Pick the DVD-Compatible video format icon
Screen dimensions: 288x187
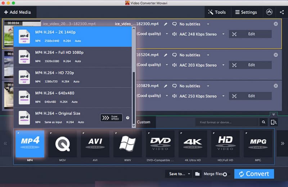[160, 144]
